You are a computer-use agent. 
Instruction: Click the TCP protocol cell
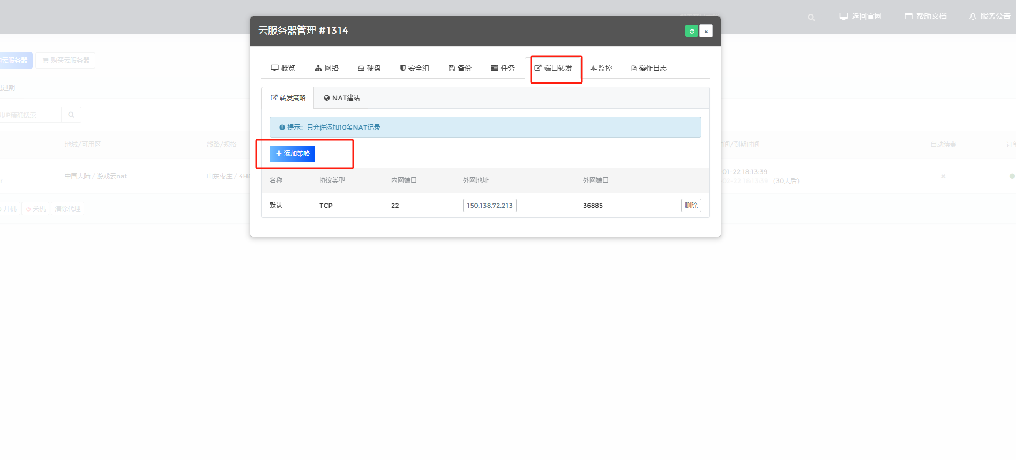(x=326, y=206)
